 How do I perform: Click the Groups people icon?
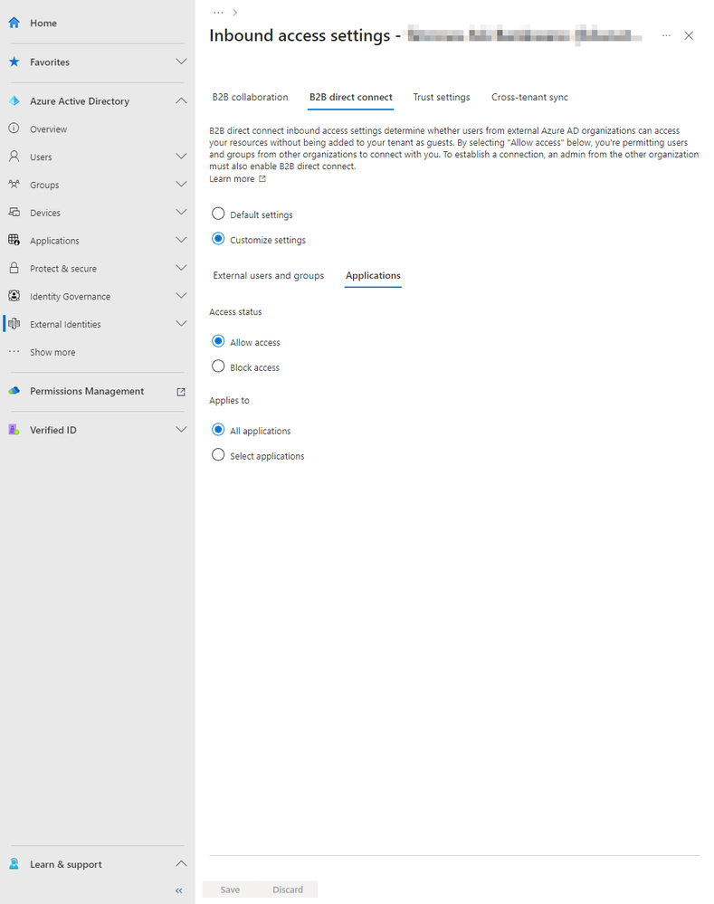pos(14,184)
